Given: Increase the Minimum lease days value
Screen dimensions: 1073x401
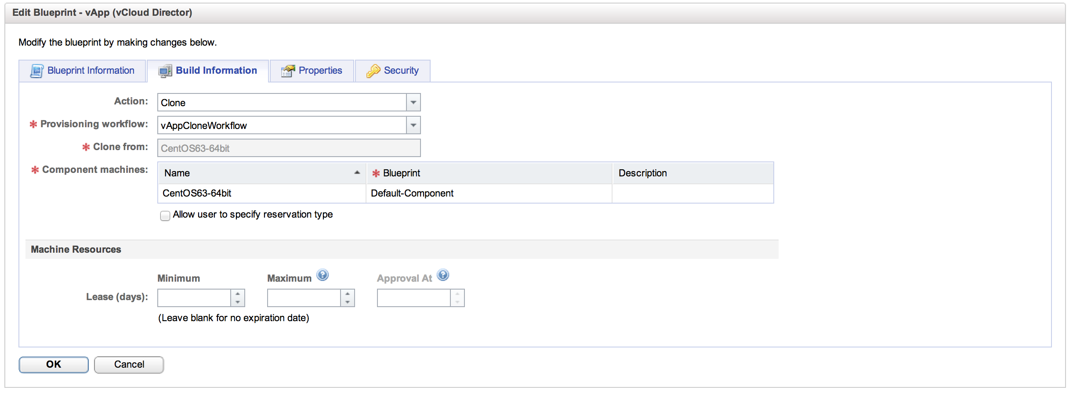Looking at the screenshot, I should point(238,294).
